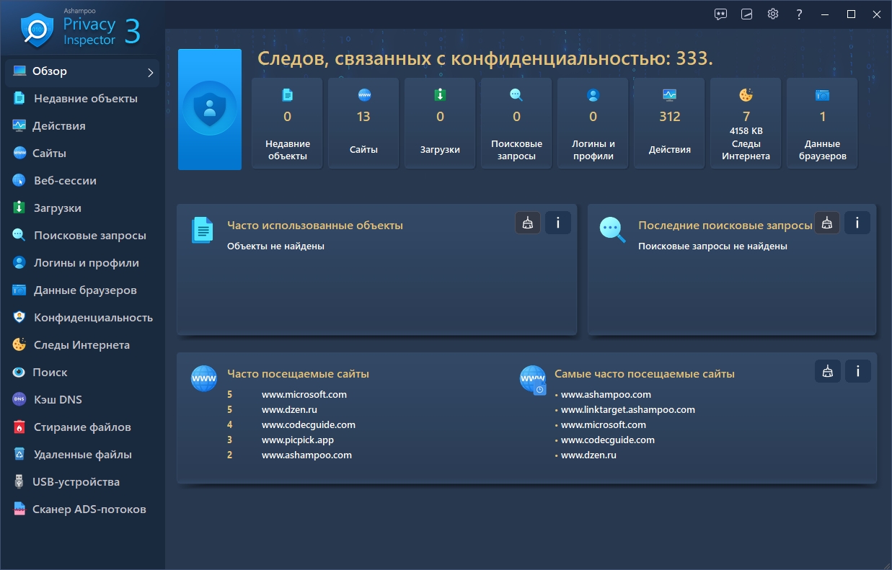Open info button for last search queries panel
892x570 pixels.
857,223
